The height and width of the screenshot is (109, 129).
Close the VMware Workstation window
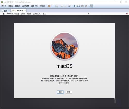tap(126, 2)
